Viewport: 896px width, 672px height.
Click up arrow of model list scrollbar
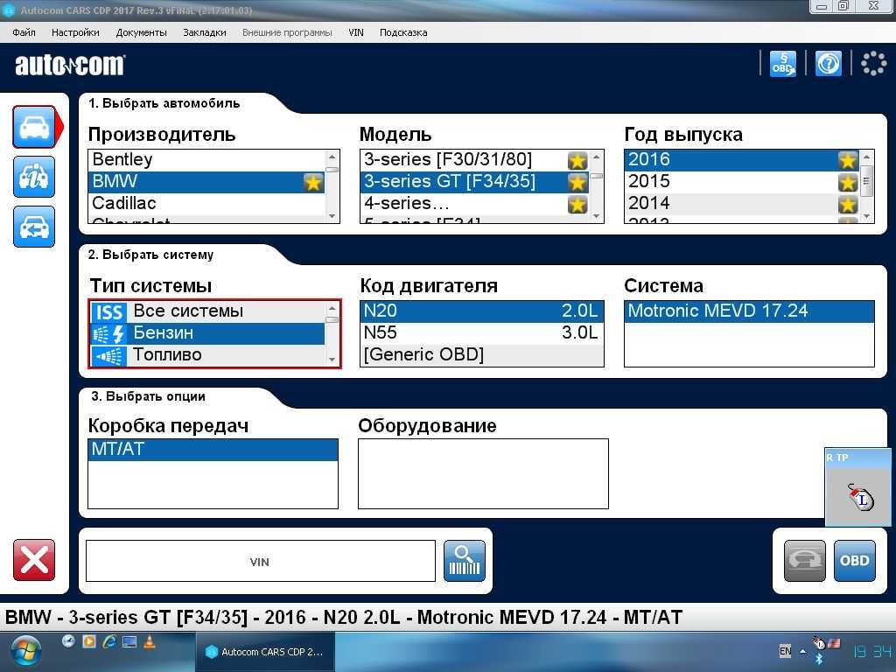tap(597, 157)
